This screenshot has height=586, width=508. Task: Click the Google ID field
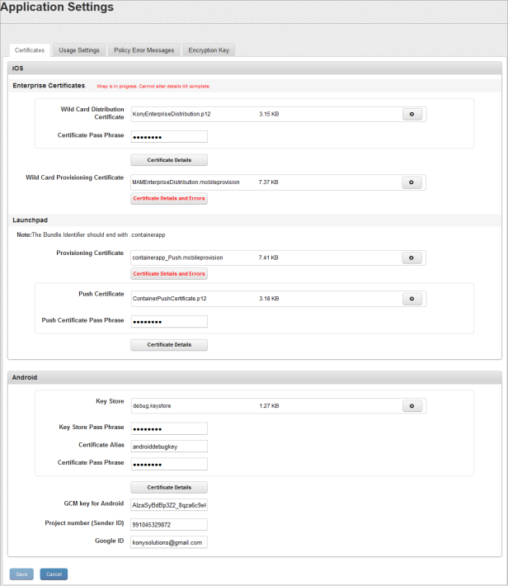169,542
